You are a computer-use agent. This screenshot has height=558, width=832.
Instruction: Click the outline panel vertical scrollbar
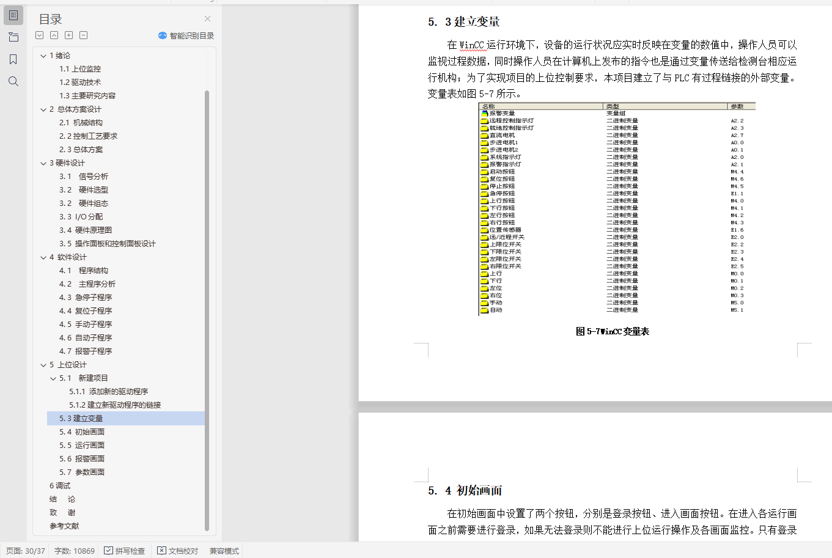coord(207,310)
